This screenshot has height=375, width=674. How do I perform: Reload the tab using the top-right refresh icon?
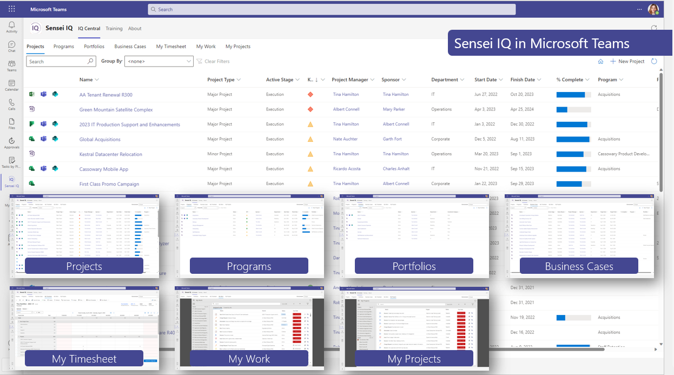654,28
